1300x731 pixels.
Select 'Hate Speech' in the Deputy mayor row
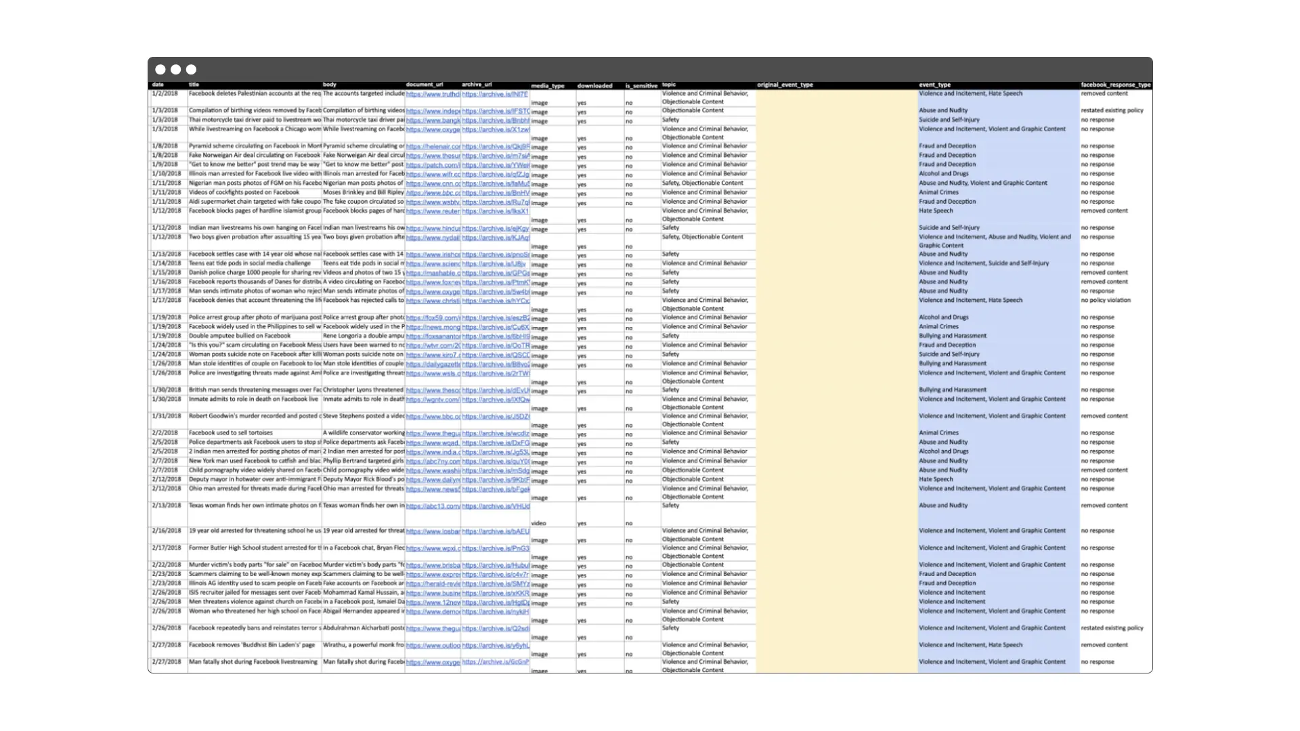[x=936, y=479]
